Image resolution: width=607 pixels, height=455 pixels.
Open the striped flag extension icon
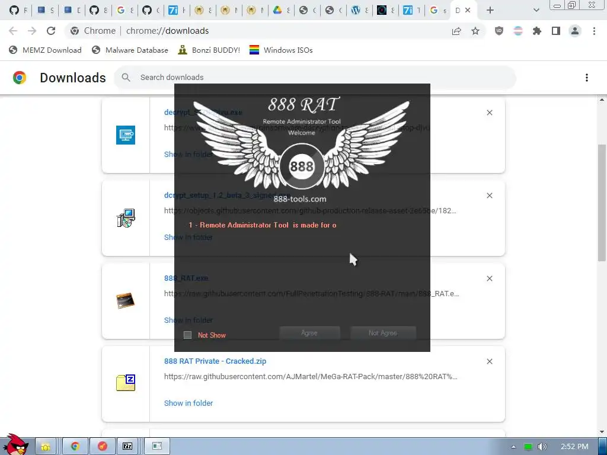518,31
